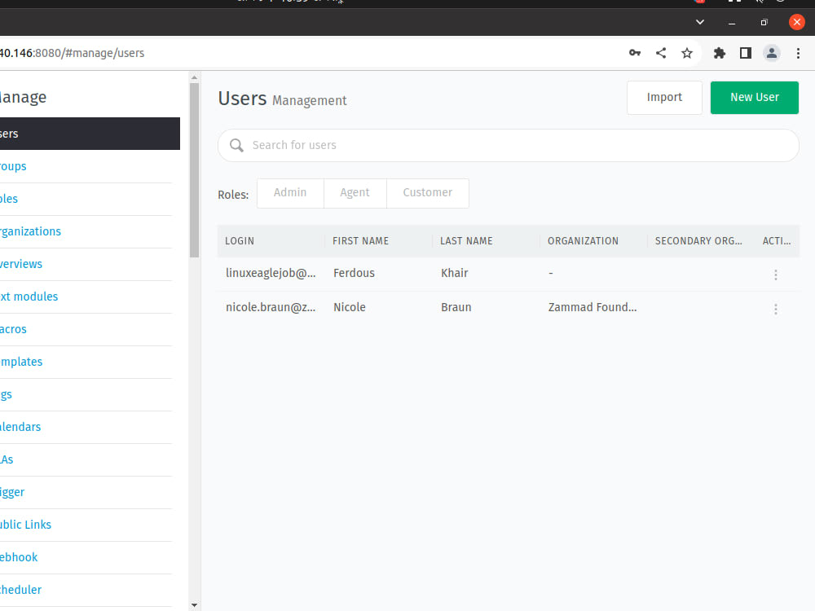The image size is (815, 611).
Task: Open the Chrome profile avatar
Action: [771, 53]
